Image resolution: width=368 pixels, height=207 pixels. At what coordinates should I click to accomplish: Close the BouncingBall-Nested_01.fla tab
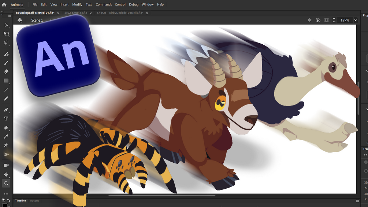(58, 13)
